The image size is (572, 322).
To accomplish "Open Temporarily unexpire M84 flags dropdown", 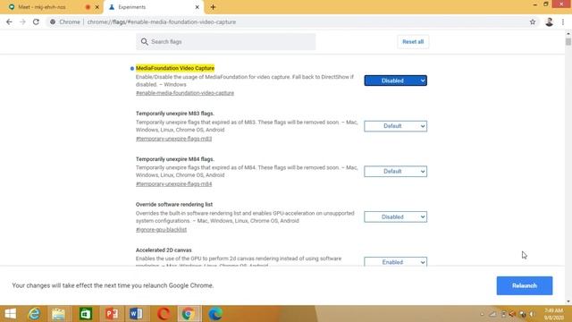I will (395, 171).
